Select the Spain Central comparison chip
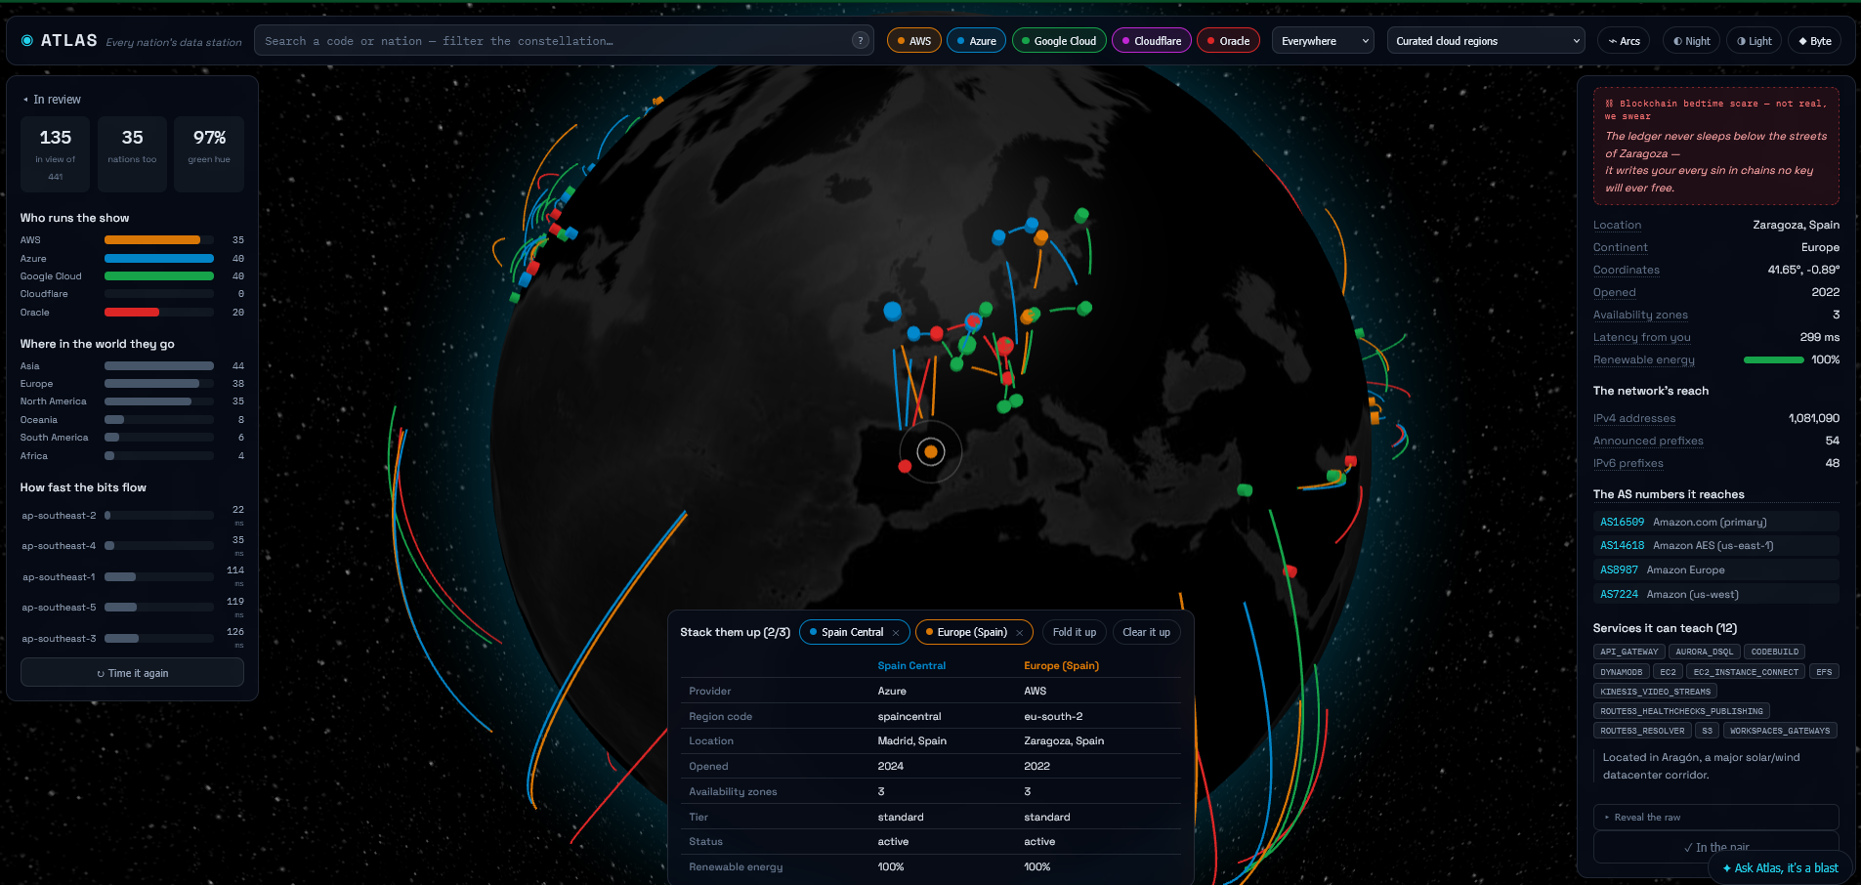Screen dimensions: 1861x885 point(852,632)
